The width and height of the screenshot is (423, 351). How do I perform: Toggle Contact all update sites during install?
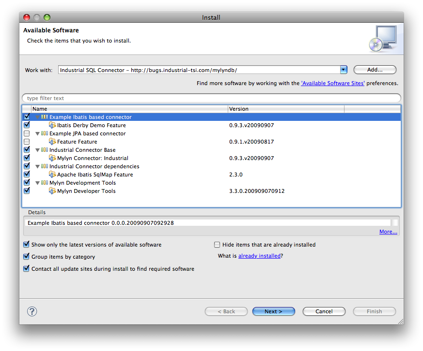(x=27, y=269)
